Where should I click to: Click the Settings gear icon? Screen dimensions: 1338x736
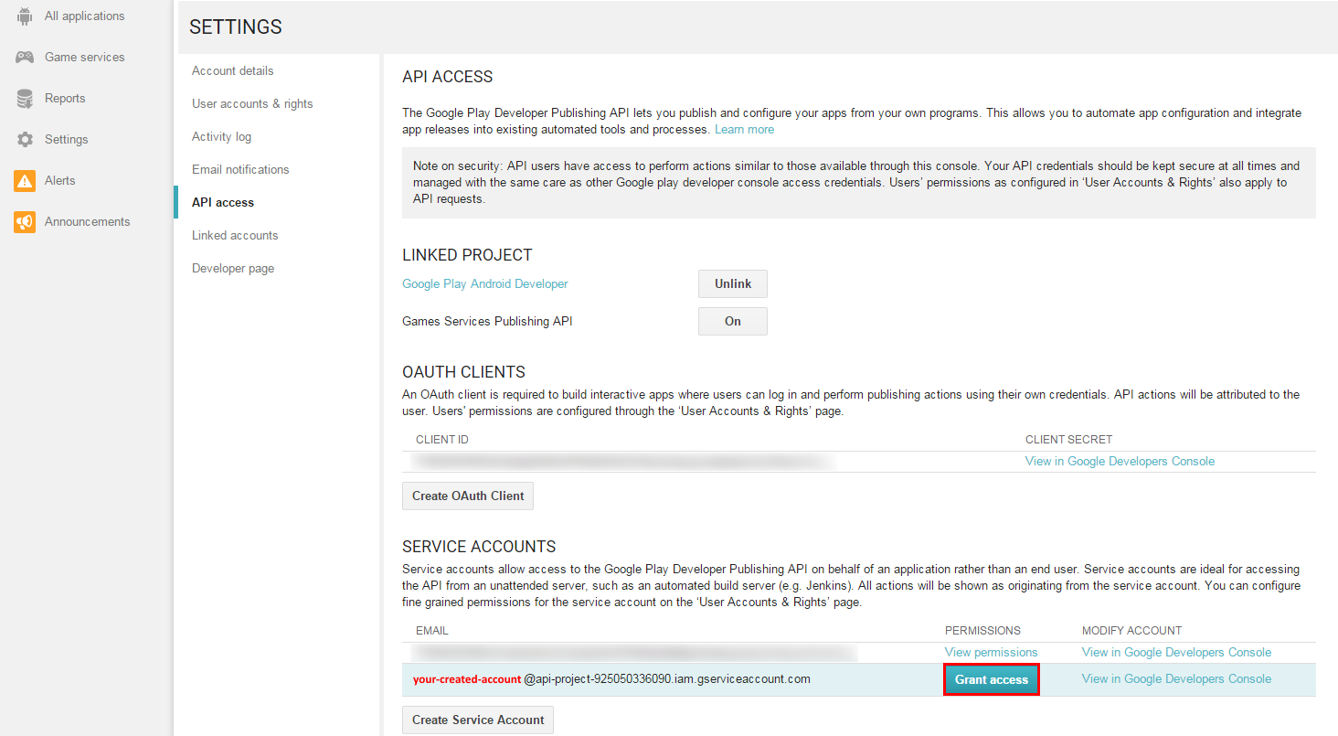click(25, 140)
